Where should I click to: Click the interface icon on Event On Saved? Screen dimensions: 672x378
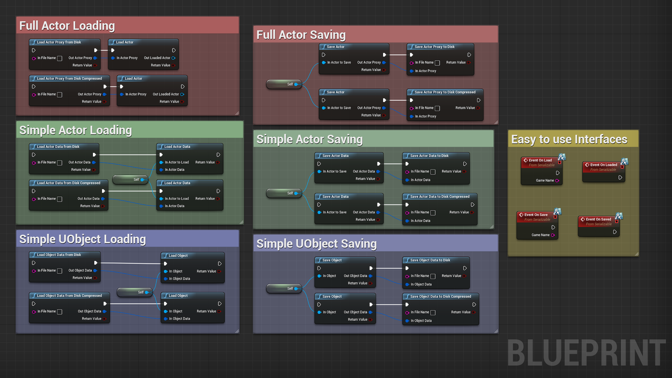click(619, 216)
